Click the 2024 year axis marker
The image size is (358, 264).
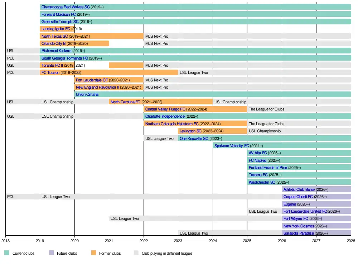coord(213,241)
